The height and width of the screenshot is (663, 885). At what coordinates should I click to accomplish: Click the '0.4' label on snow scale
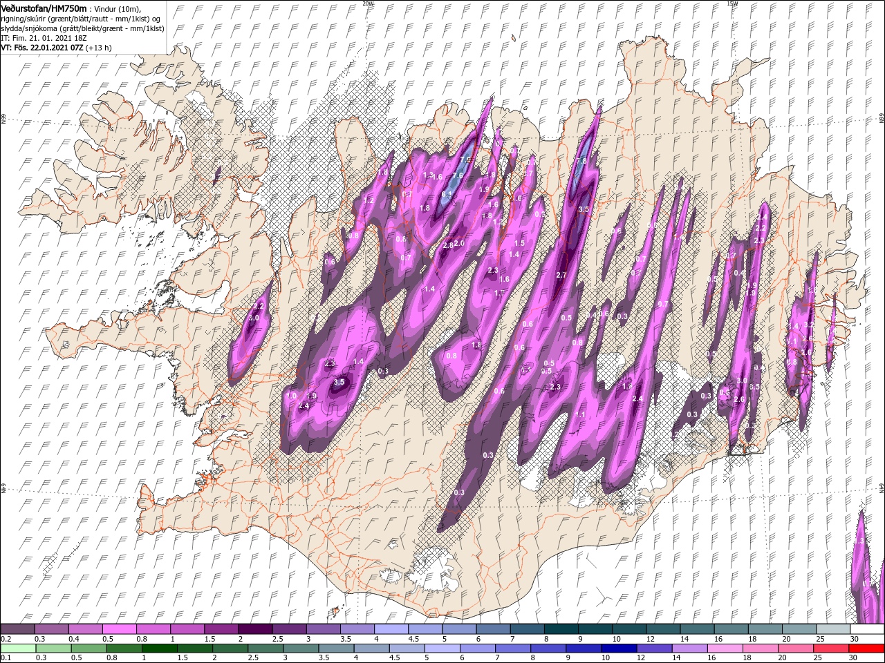click(x=74, y=639)
